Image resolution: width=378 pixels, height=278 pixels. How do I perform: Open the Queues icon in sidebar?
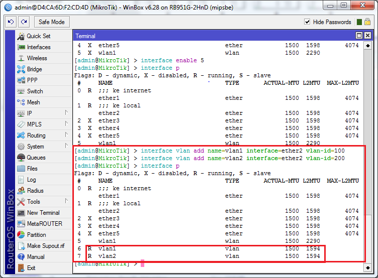pyautogui.click(x=21, y=158)
